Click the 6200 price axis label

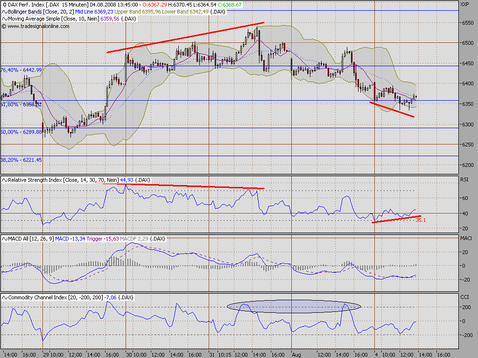468,165
